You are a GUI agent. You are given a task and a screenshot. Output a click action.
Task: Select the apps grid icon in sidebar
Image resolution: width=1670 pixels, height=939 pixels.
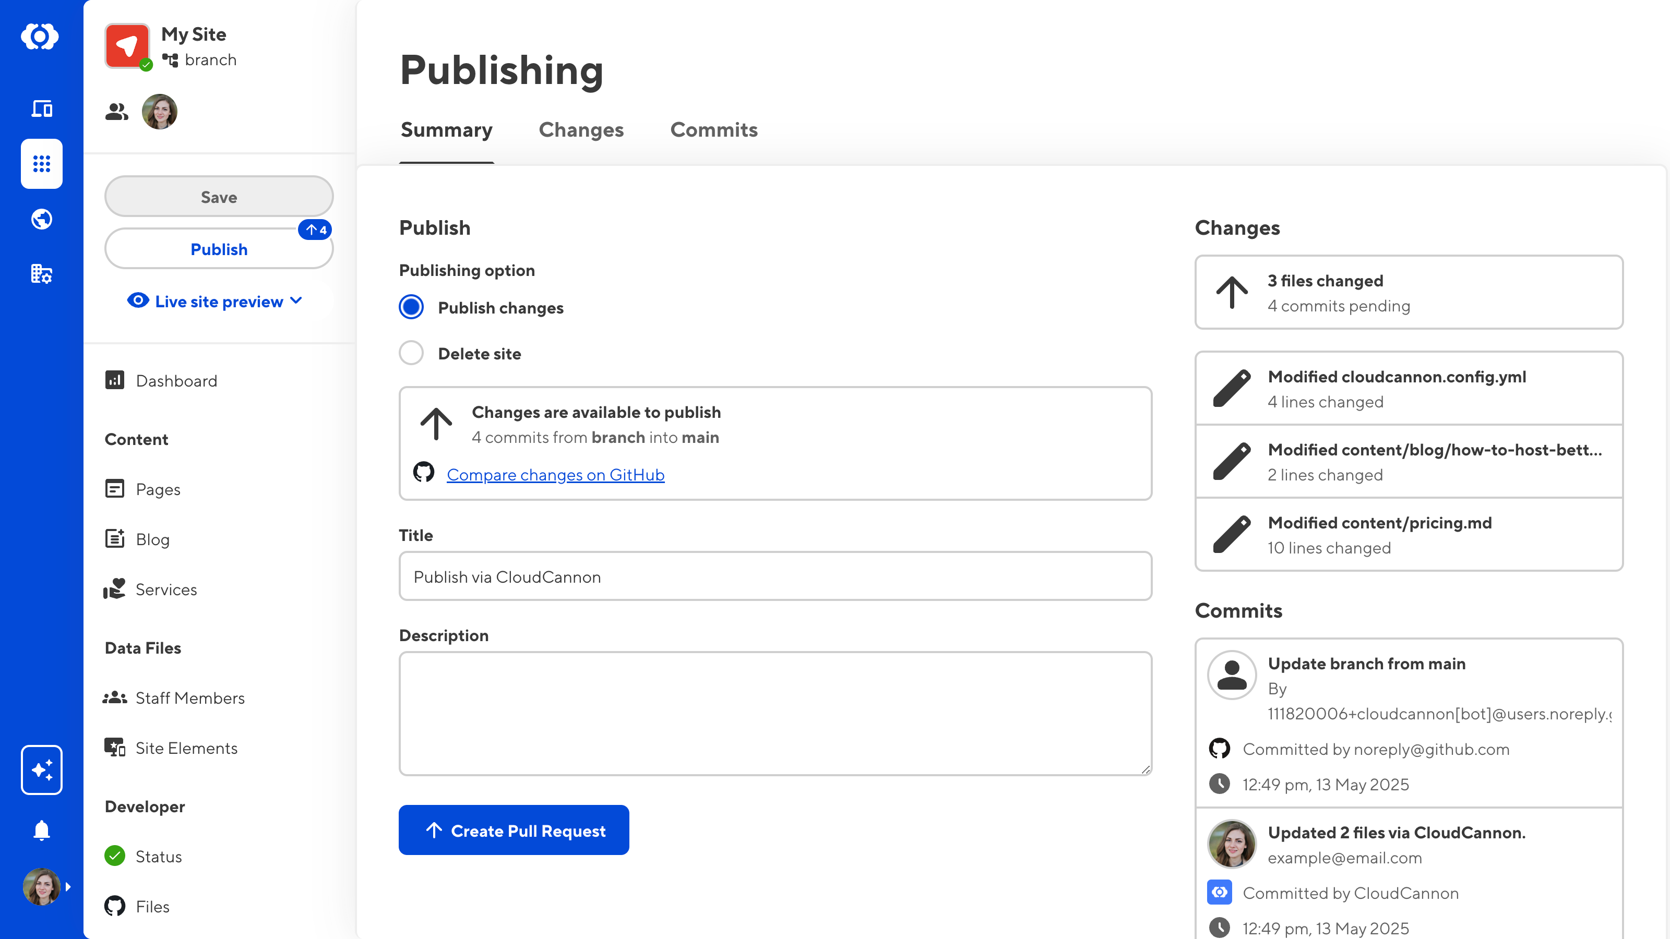click(42, 163)
